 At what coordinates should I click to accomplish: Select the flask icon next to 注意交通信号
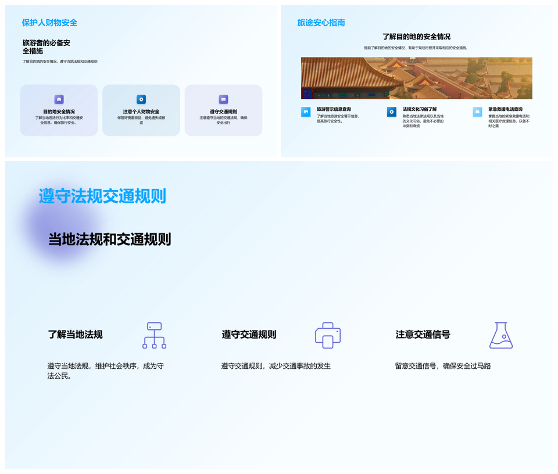pyautogui.click(x=500, y=335)
